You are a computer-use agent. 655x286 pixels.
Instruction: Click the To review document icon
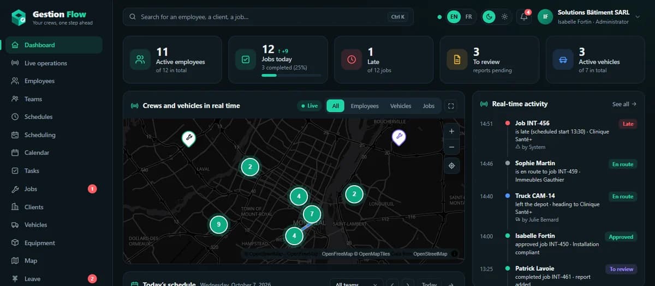457,59
